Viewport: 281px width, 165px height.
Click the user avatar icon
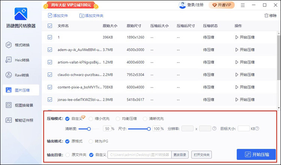click(x=182, y=5)
